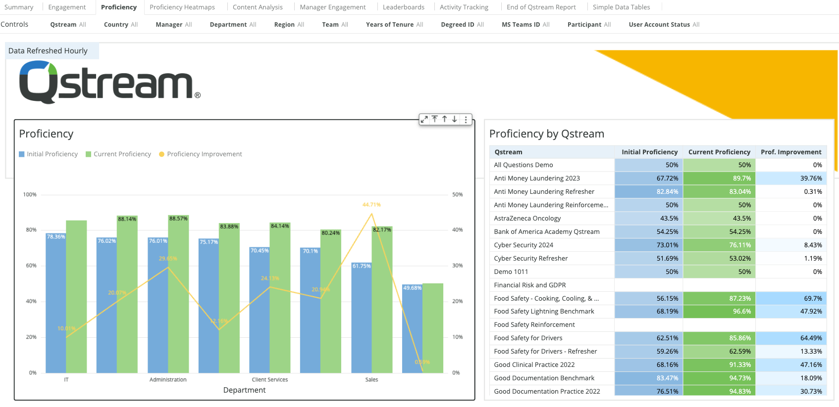Screen dimensions: 839x407
Task: Click the drill up arrow on chart toolbar
Action: [x=445, y=119]
